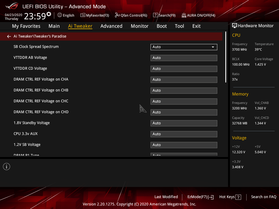Click CPU temperature 39°C value
Viewport: 279px width, 209px height.
click(258, 50)
